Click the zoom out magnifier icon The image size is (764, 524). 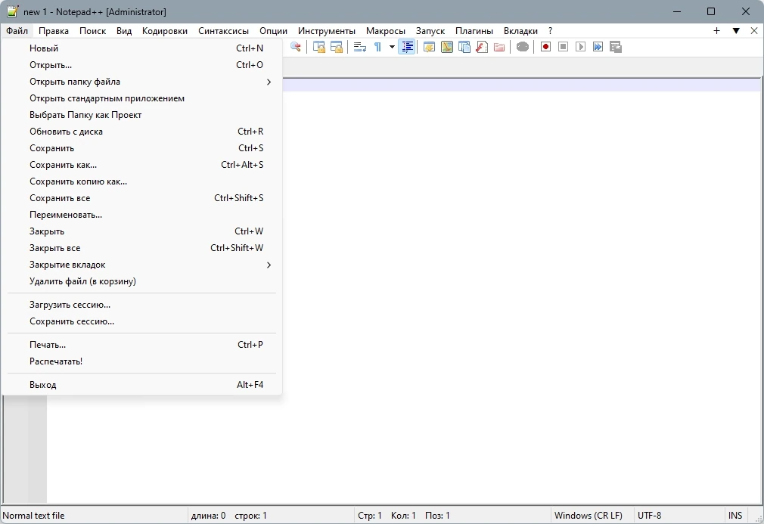click(295, 47)
